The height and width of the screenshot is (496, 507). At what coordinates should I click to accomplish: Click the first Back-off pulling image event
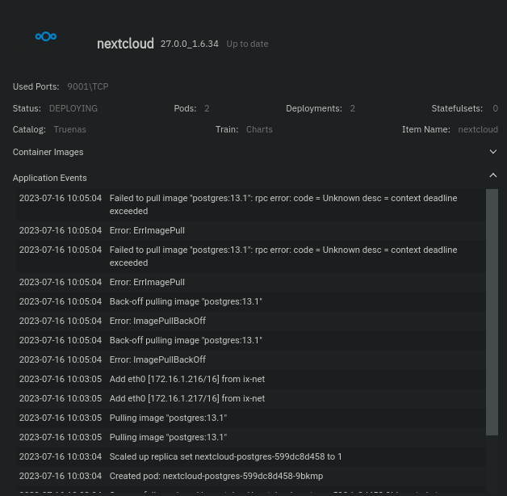pos(250,302)
